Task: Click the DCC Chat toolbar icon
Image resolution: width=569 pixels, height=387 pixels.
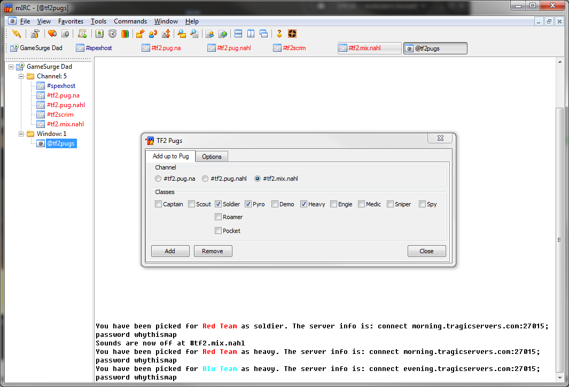Action: (x=153, y=34)
